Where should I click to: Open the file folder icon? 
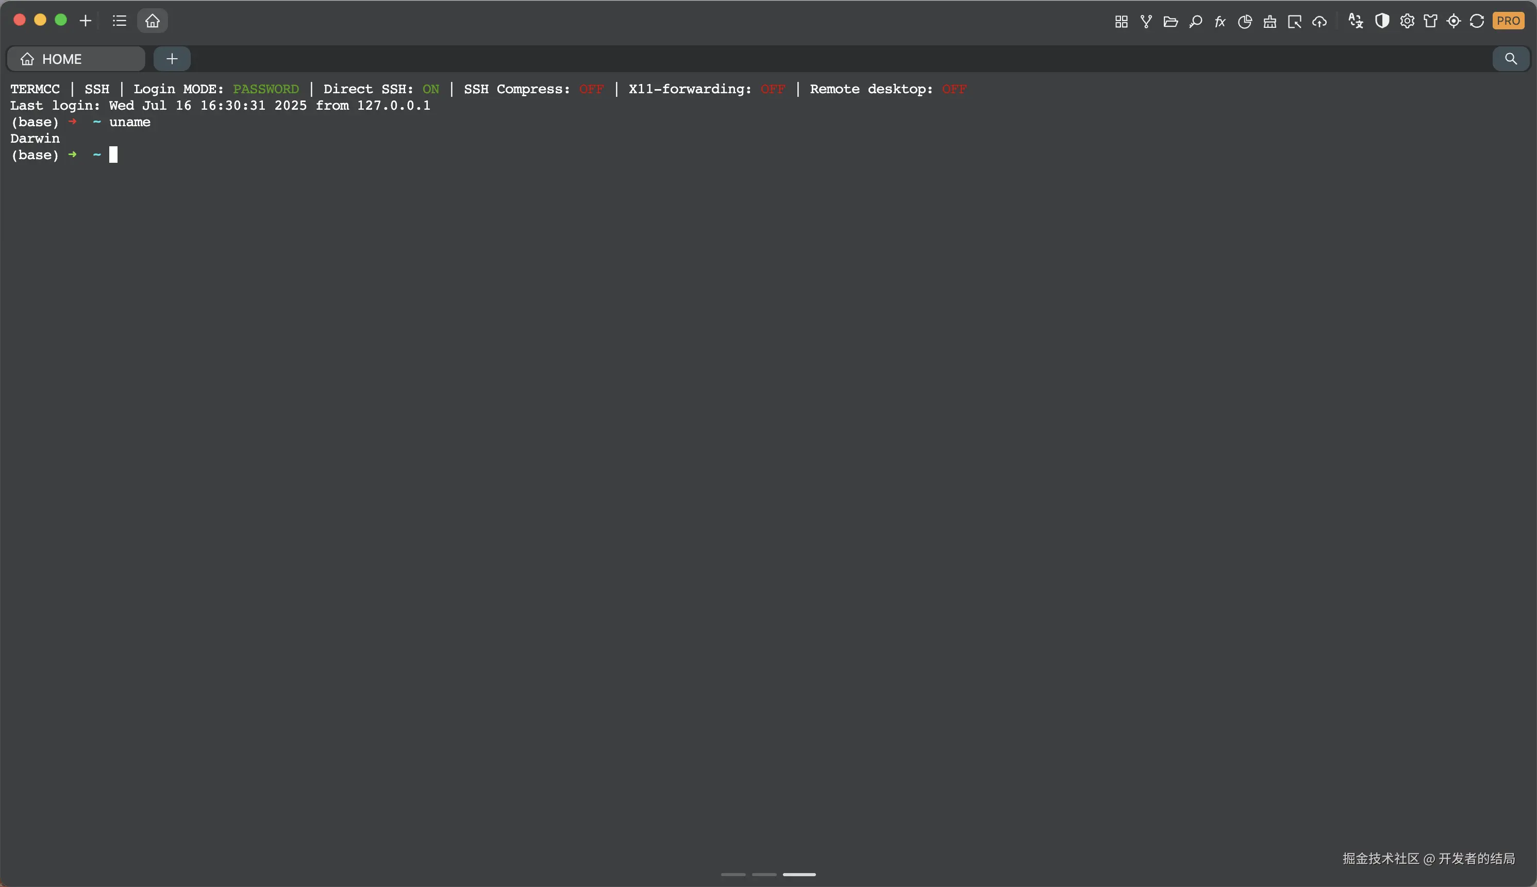click(1170, 21)
